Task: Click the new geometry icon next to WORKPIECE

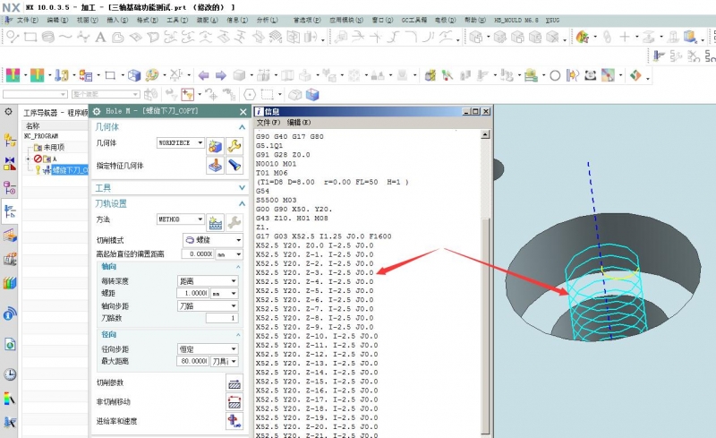Action: [216, 146]
